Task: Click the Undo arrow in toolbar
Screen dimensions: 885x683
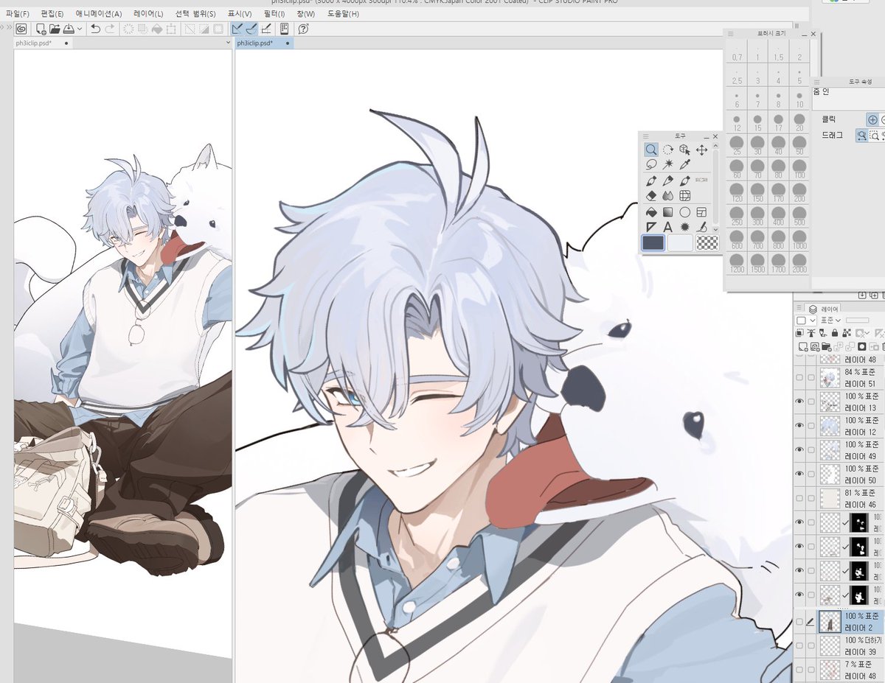Action: [95, 29]
